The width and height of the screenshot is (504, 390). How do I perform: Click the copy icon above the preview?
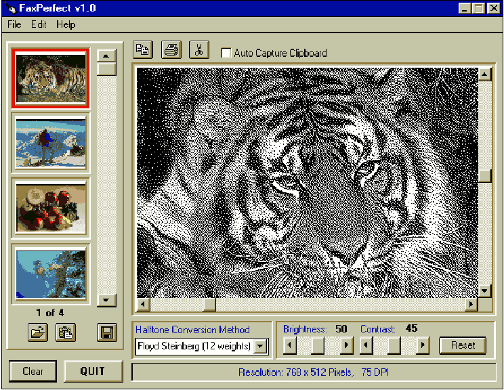click(143, 50)
